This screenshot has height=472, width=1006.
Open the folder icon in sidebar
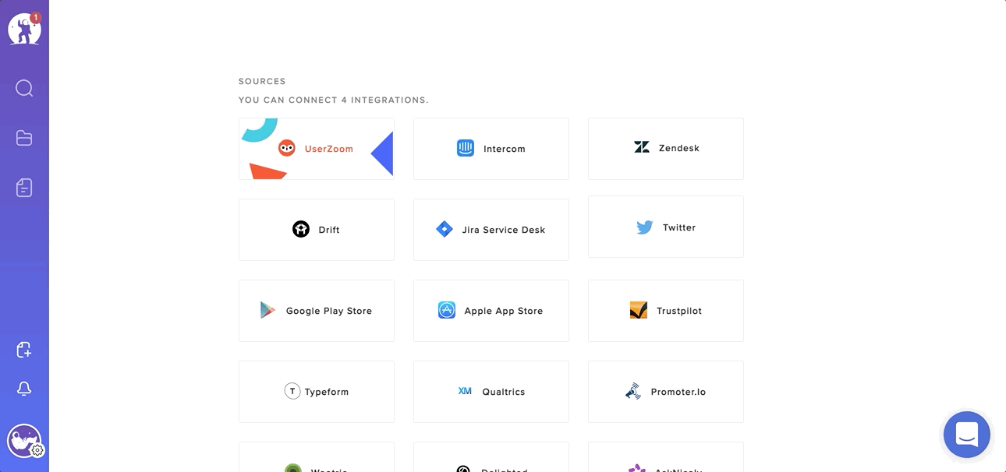[x=24, y=138]
